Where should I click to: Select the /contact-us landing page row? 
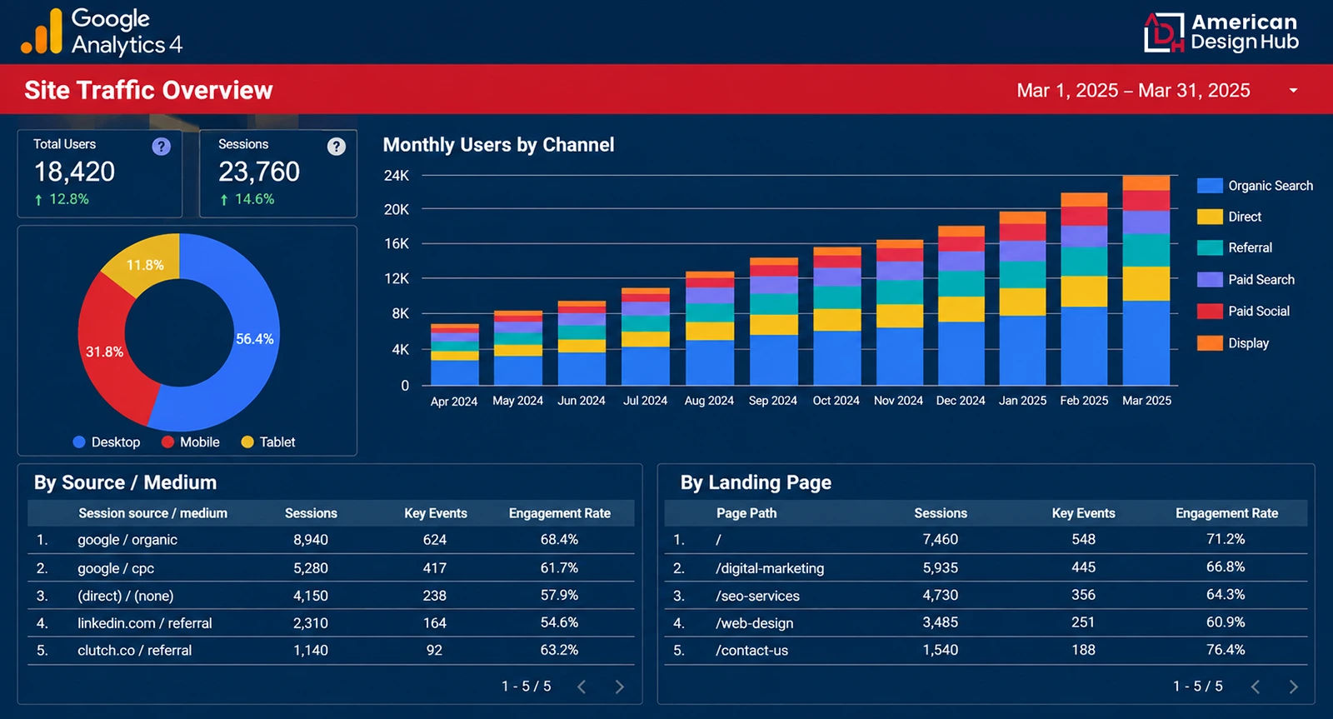(986, 650)
